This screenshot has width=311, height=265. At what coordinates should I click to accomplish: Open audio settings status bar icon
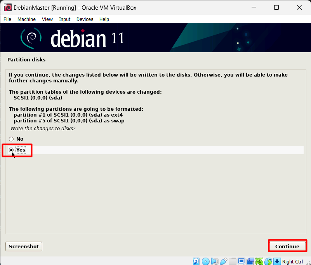tap(215, 262)
